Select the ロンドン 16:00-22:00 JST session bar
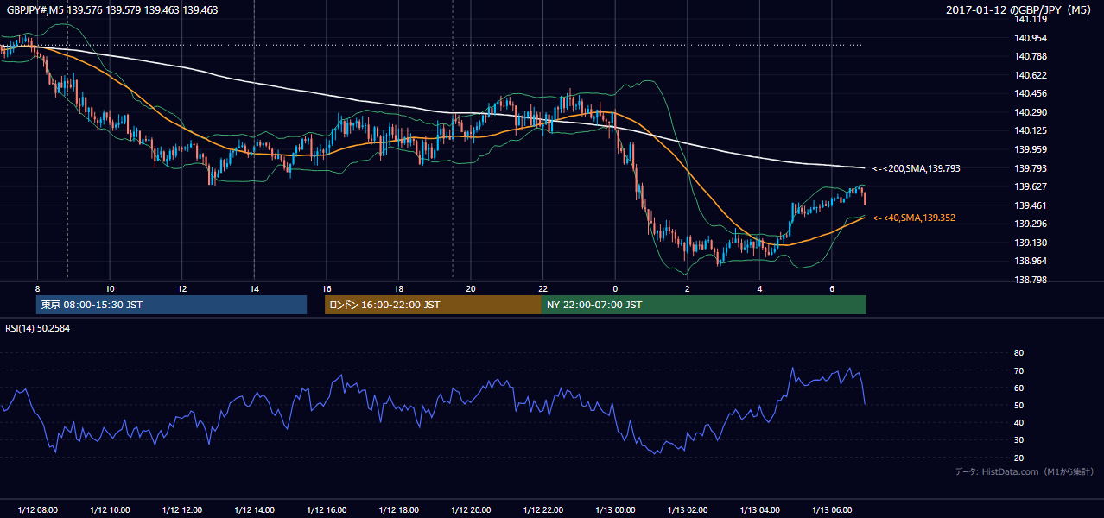 coord(433,305)
